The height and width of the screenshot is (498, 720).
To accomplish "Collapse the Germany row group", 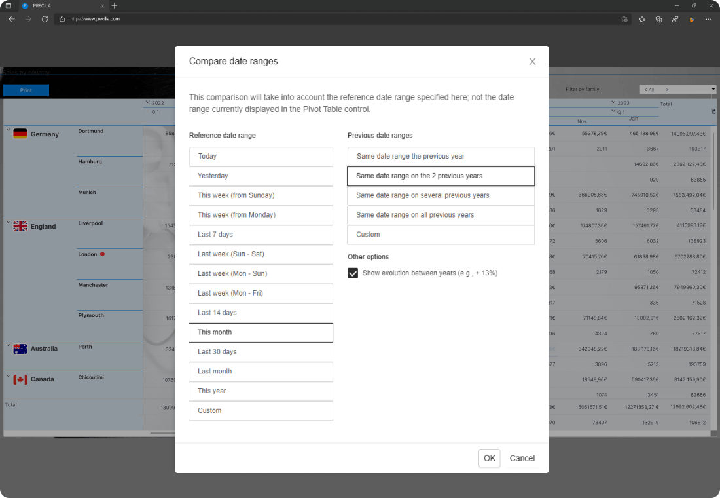I will click(9, 130).
